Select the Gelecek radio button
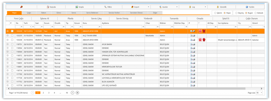Image resolution: width=271 pixels, height=101 pixels. tap(255, 13)
